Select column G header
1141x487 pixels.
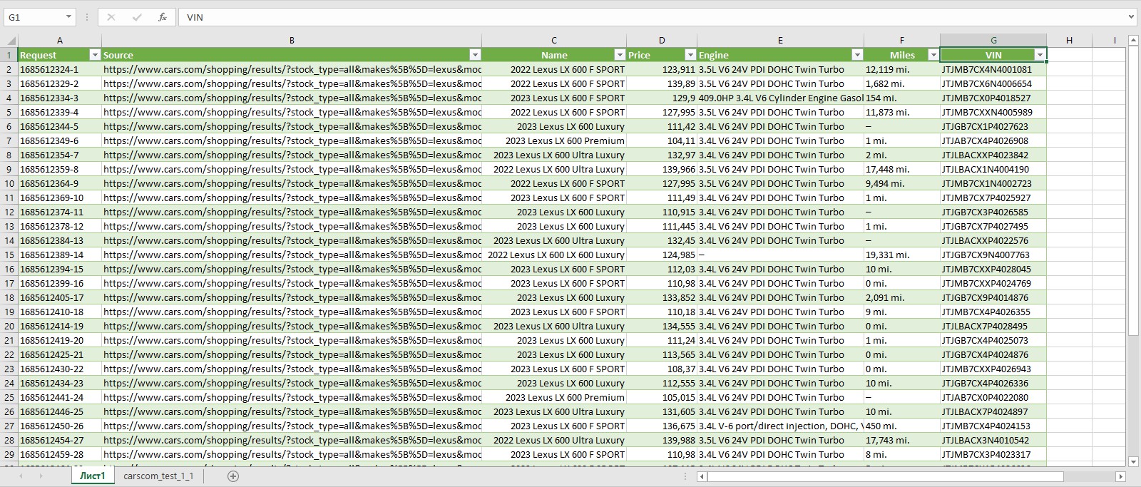(993, 41)
